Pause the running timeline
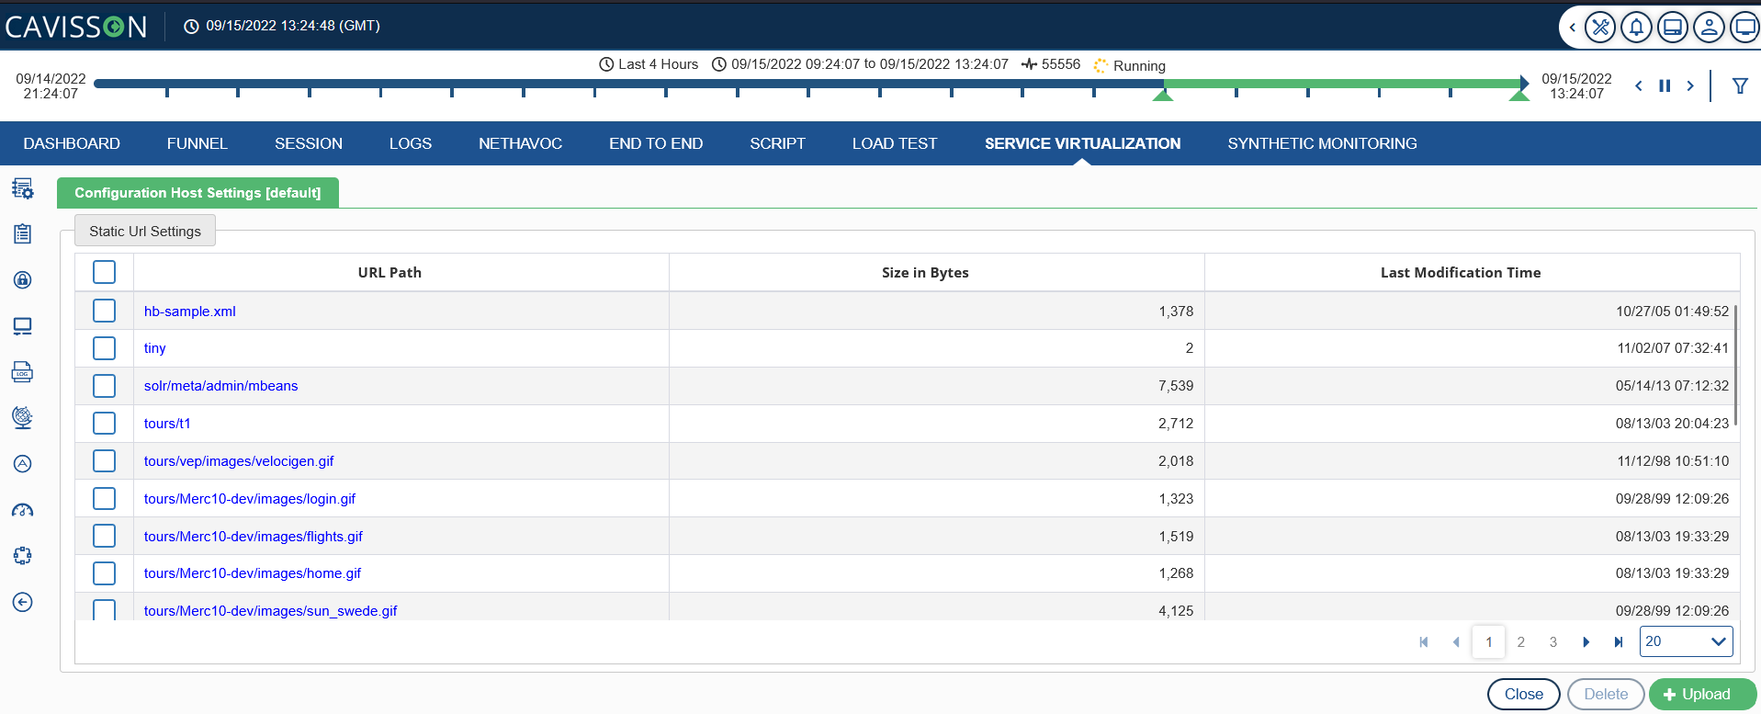 pos(1665,85)
